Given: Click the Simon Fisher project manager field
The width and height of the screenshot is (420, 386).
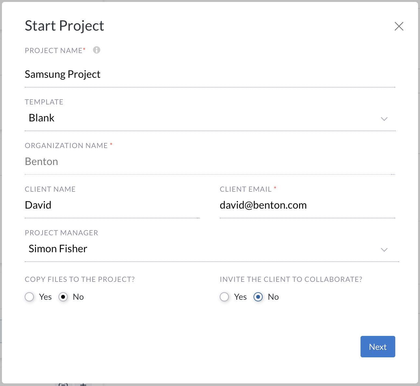Looking at the screenshot, I should point(195,249).
